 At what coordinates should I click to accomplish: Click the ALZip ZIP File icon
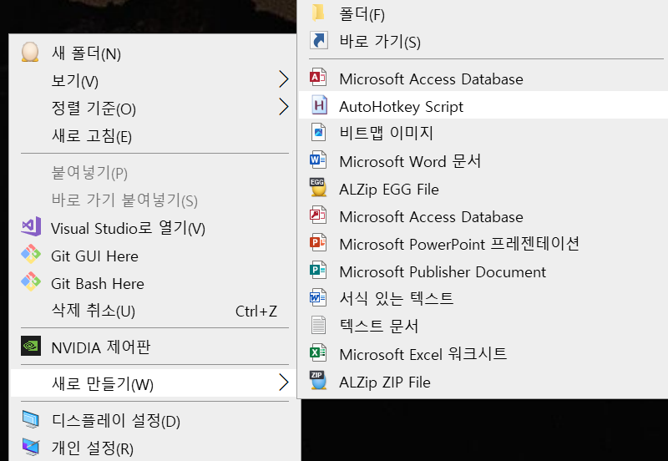tap(318, 381)
